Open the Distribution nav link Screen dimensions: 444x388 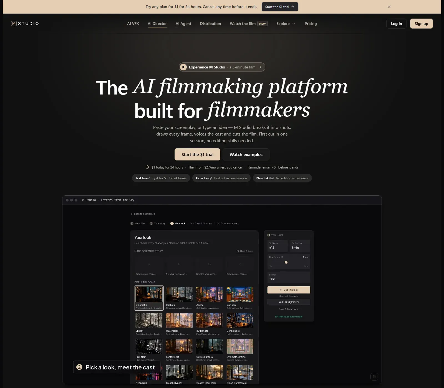coord(210,24)
